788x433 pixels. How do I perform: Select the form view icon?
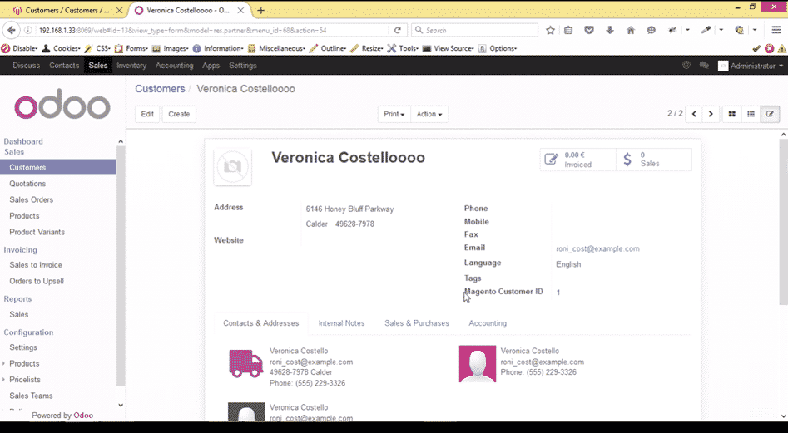pos(770,114)
